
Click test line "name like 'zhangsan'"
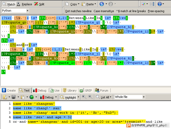[x=34, y=104]
